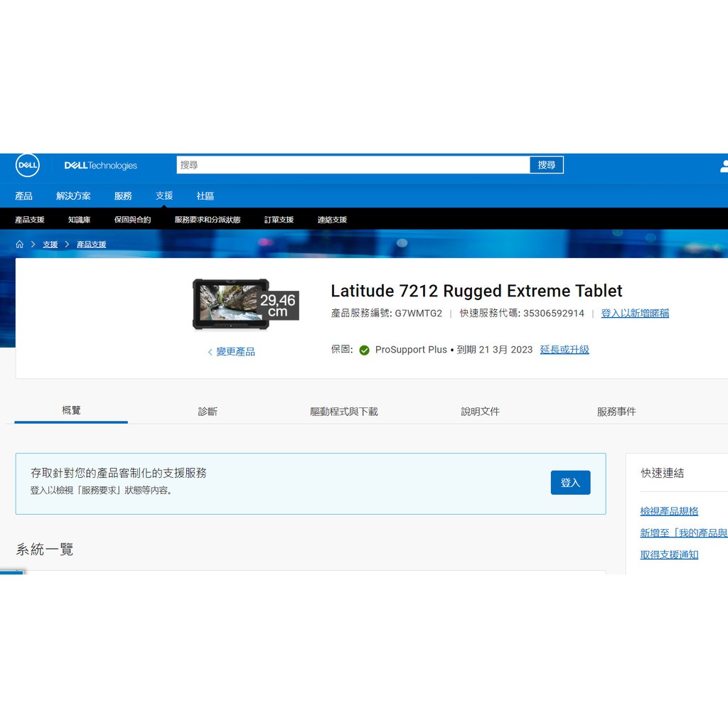Viewport: 728px width, 728px height.
Task: Select 訂單支援 in the black submenu
Action: pos(279,220)
